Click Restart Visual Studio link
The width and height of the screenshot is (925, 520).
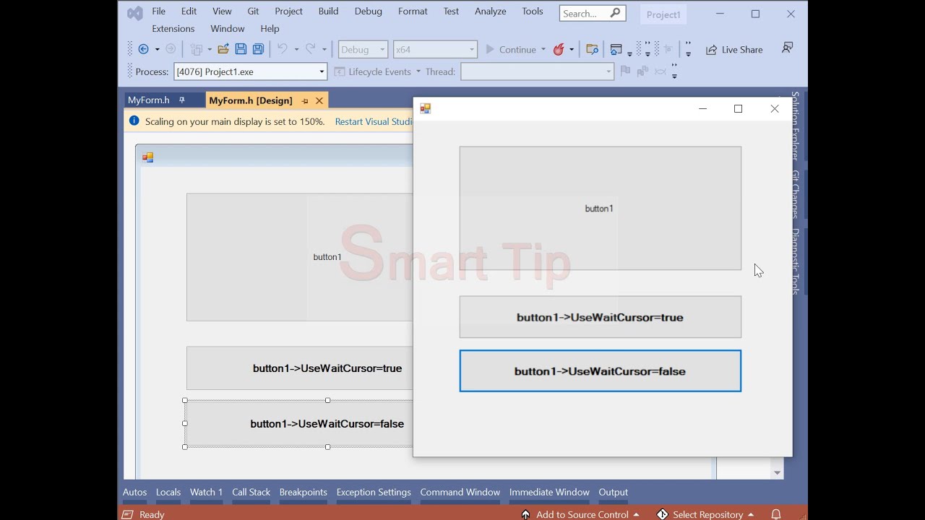(x=374, y=121)
